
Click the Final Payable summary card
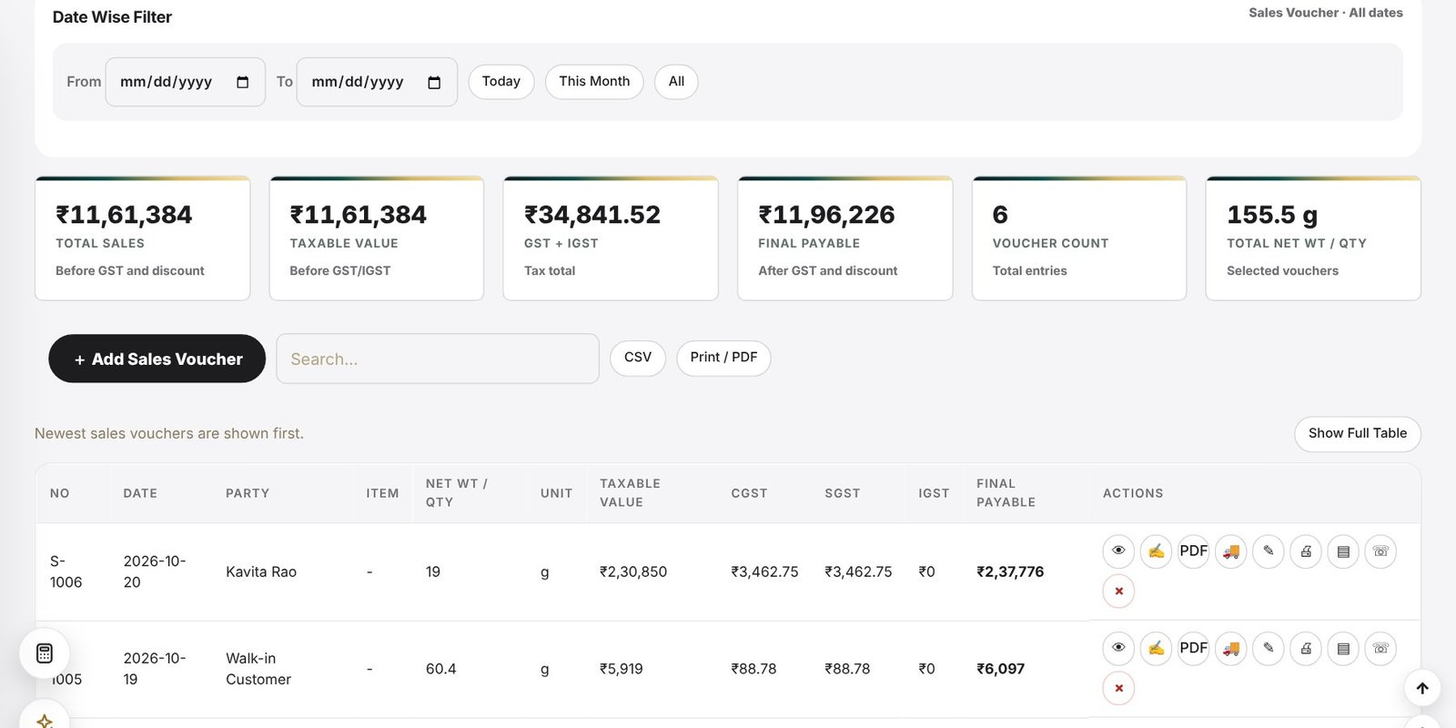click(844, 238)
